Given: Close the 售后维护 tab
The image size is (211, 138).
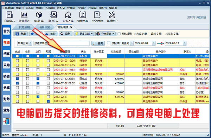Looking at the screenshot, I should (x=71, y=27).
